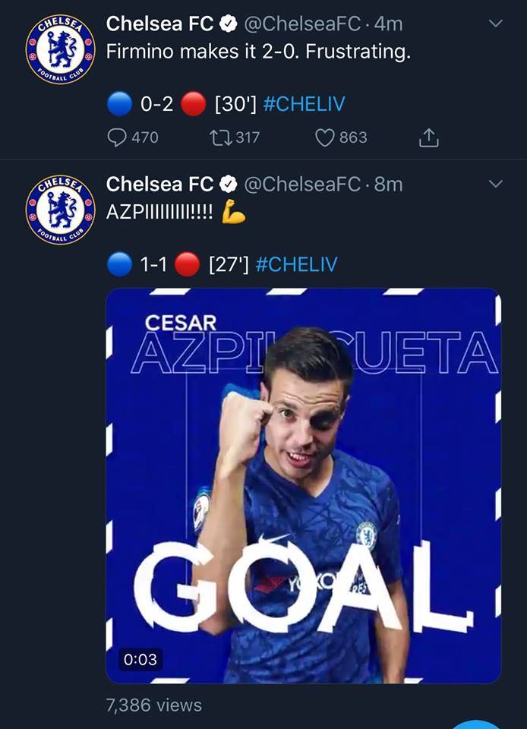Open Chelsea FC name on second tweet
The height and width of the screenshot is (729, 527).
(x=159, y=184)
